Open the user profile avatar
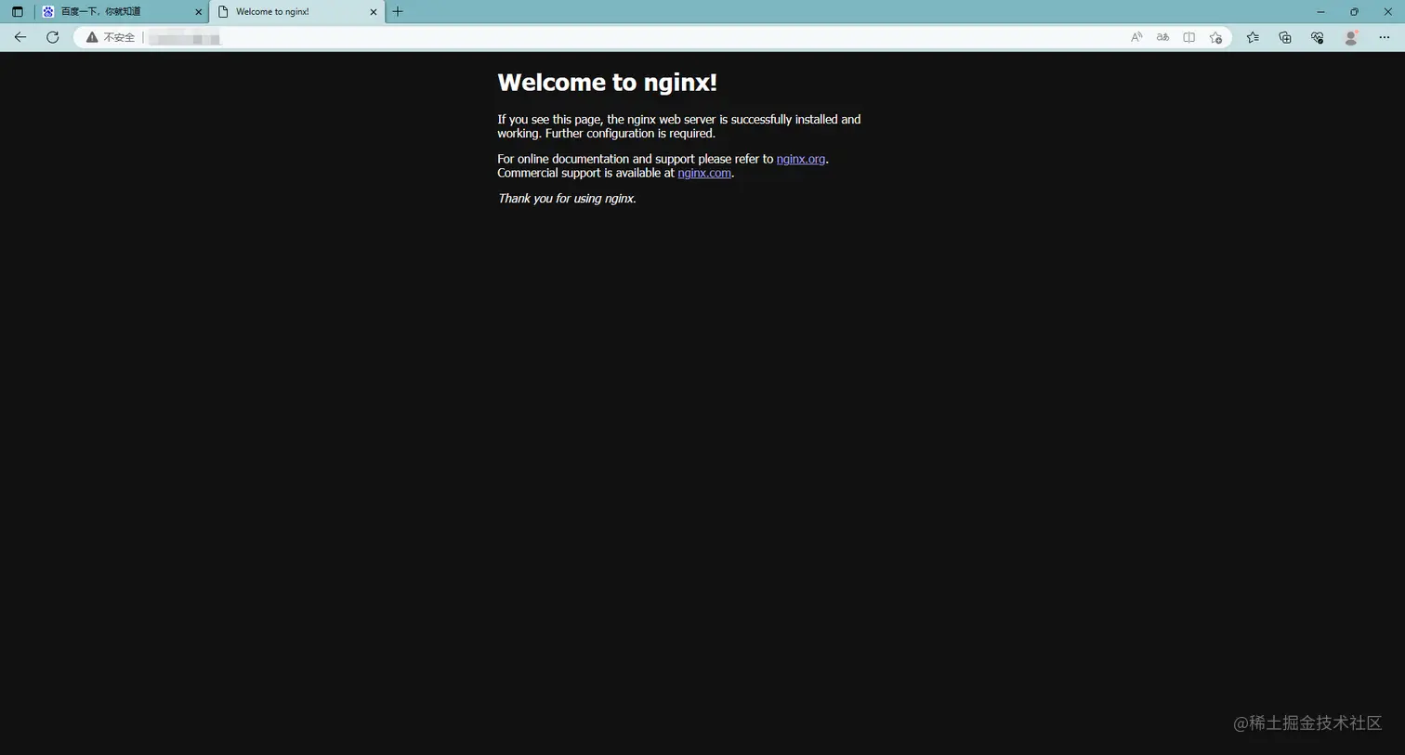Viewport: 1405px width, 755px height. (1351, 37)
